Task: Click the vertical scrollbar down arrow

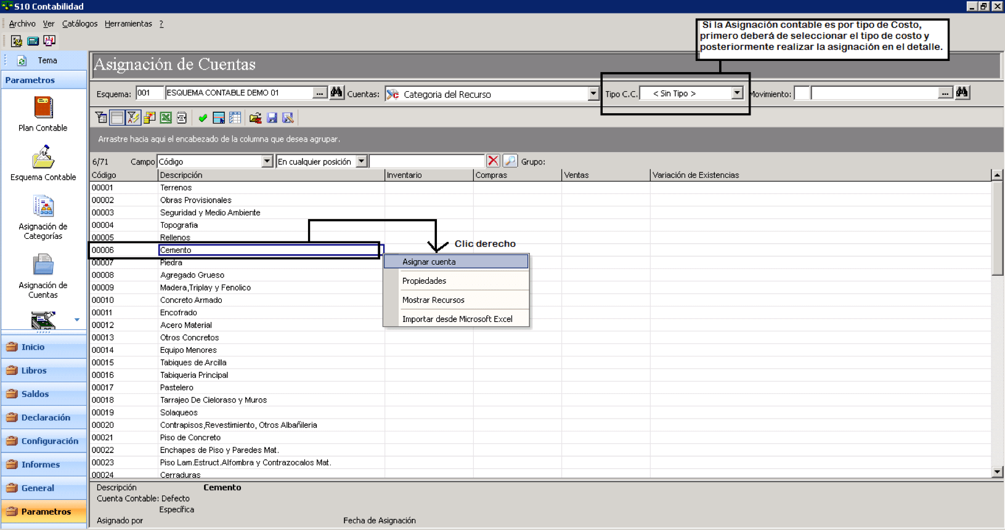Action: pos(997,472)
